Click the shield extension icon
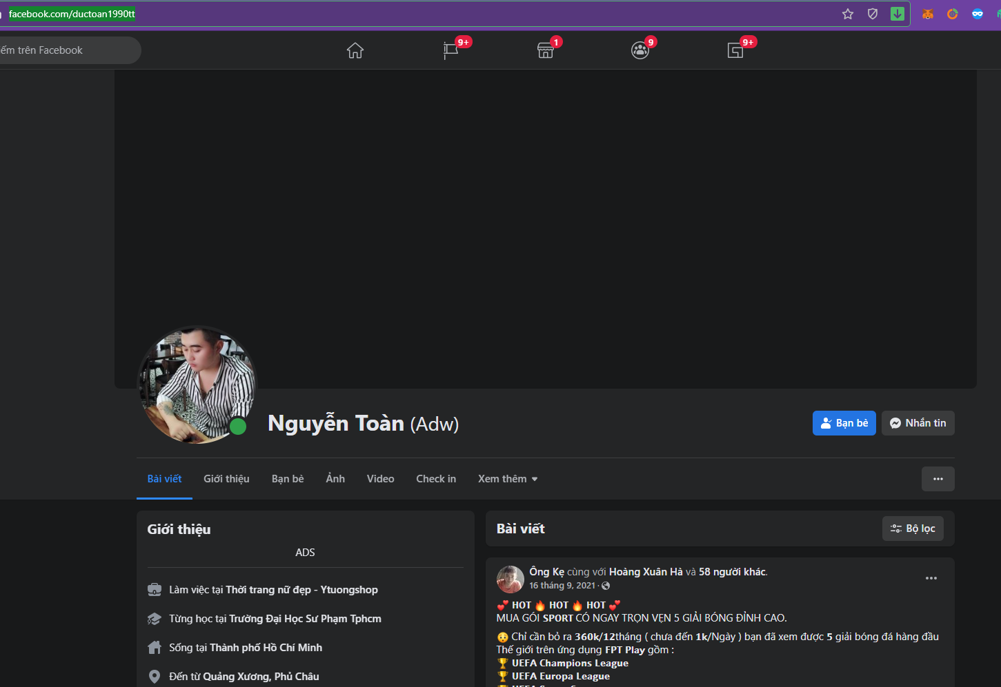Image resolution: width=1001 pixels, height=687 pixels. click(873, 14)
